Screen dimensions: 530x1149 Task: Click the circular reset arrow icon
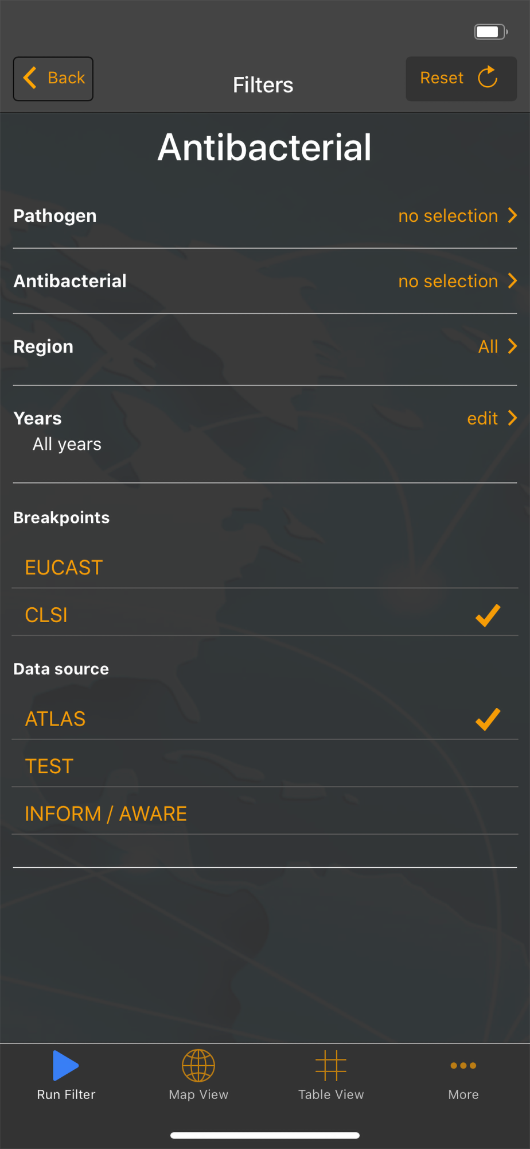[x=488, y=78]
